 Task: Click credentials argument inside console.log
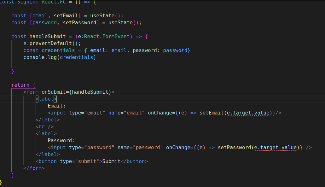click(x=77, y=57)
